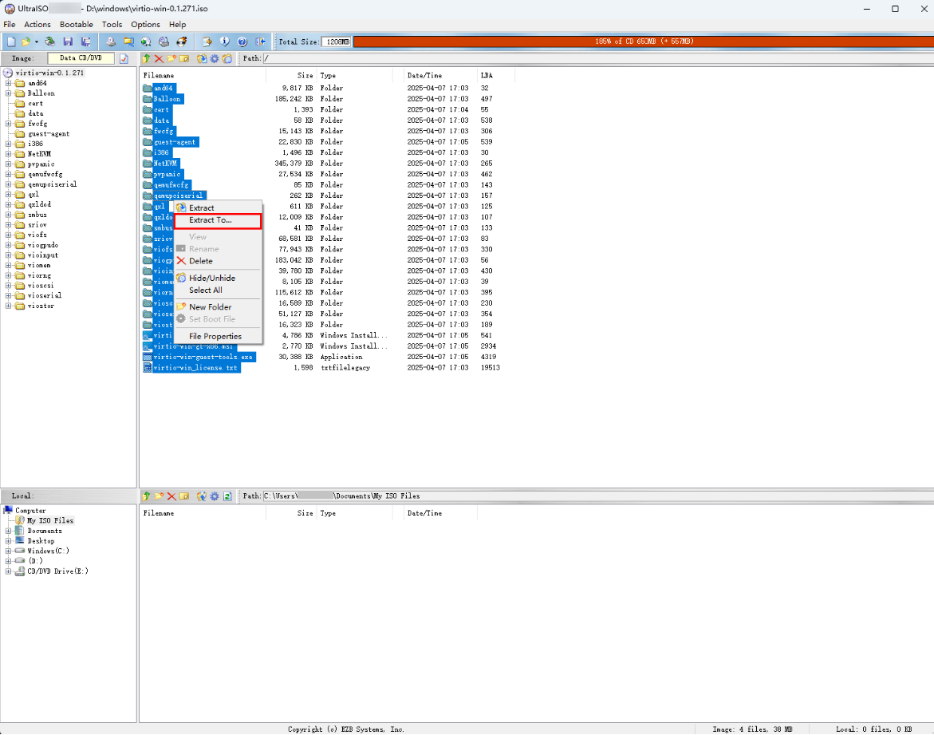
Task: Open the Tools menu
Action: pos(112,25)
